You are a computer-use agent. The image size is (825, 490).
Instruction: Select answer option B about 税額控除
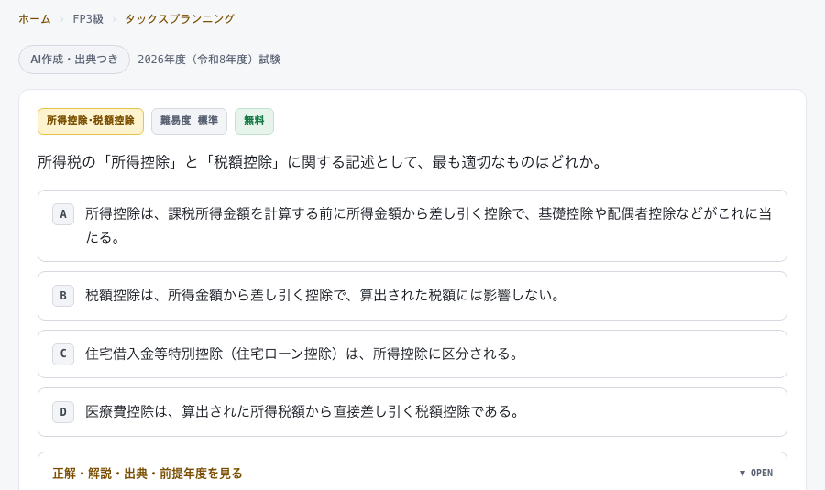click(x=412, y=296)
